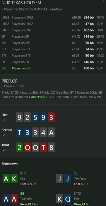Viewport: 106px width, 206px height.
Task: Click the PREFLOP section heading
Action: click(x=9, y=81)
